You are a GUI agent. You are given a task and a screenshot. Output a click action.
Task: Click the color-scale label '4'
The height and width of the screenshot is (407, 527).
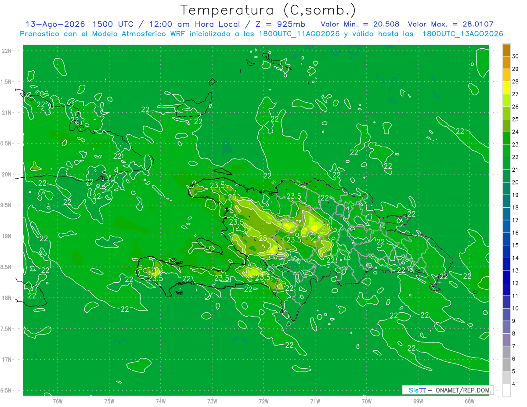coord(514,384)
